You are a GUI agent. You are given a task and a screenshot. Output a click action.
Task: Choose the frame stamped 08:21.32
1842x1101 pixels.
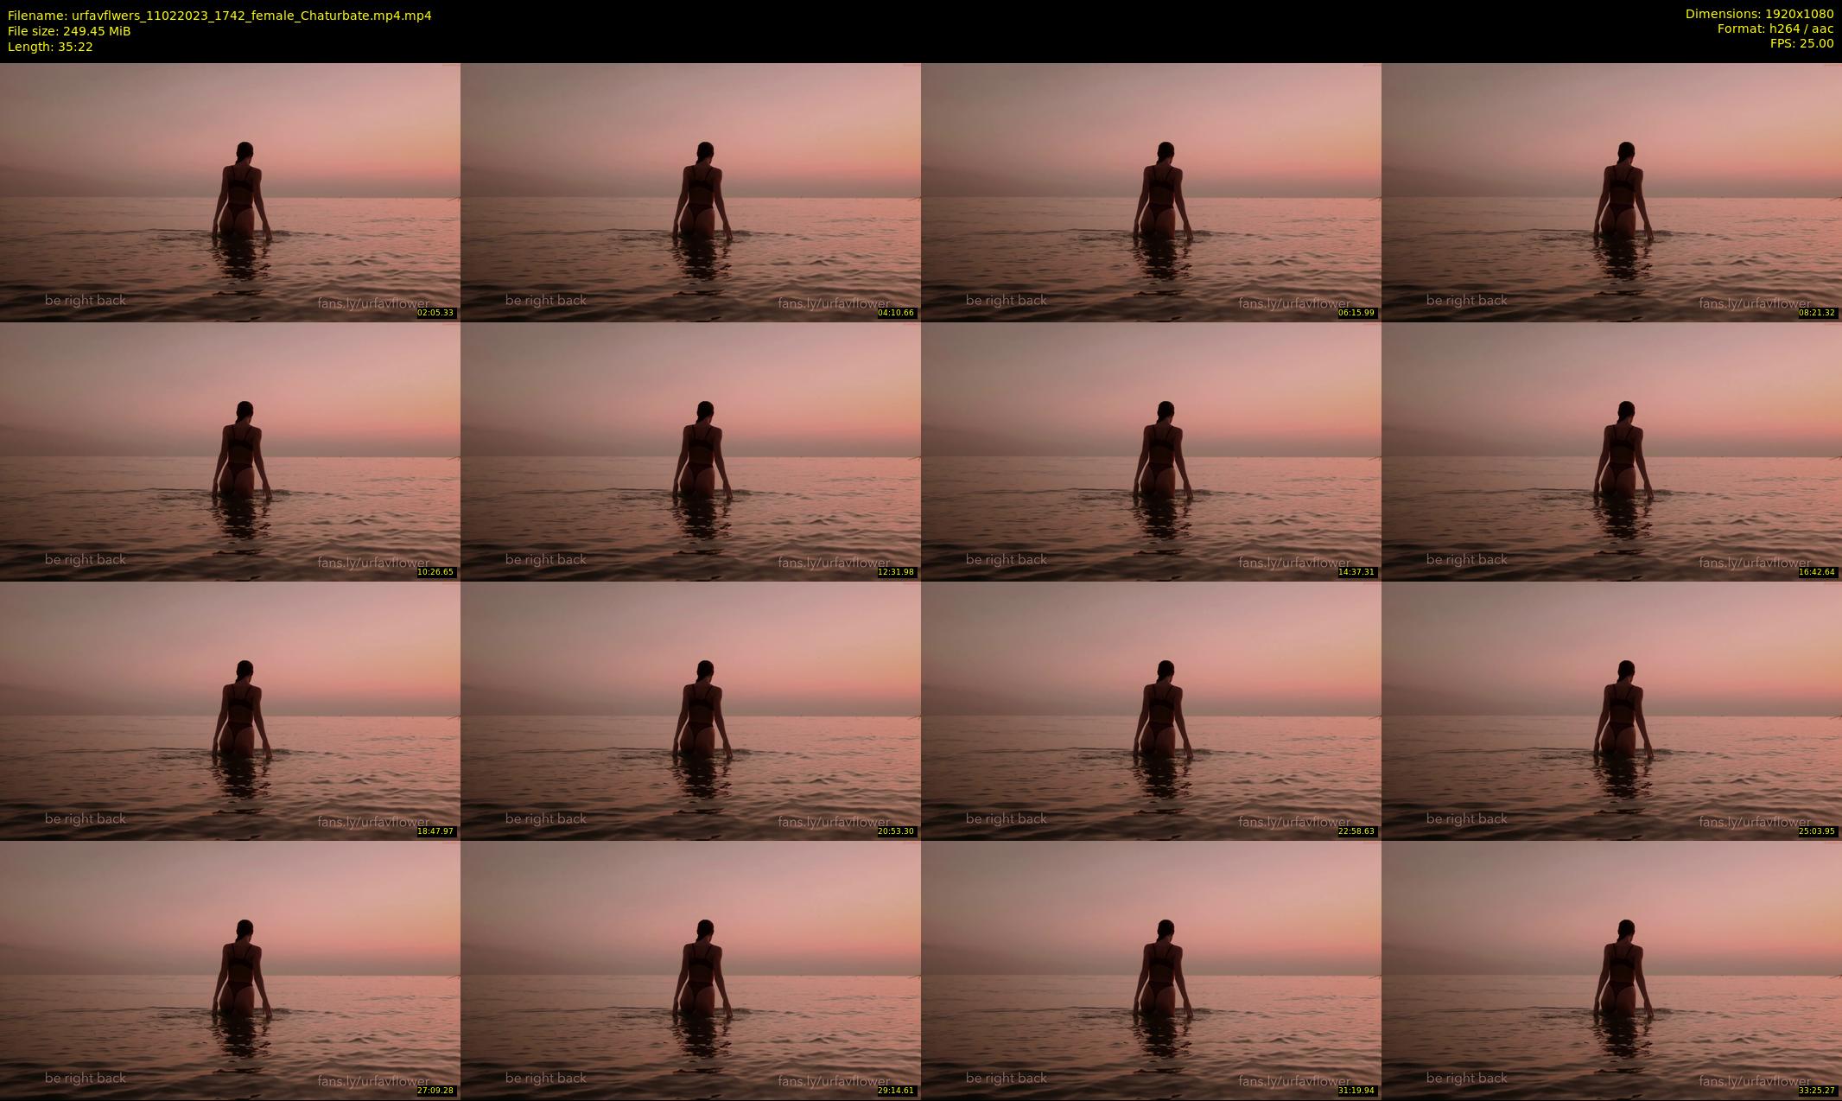(x=1611, y=192)
